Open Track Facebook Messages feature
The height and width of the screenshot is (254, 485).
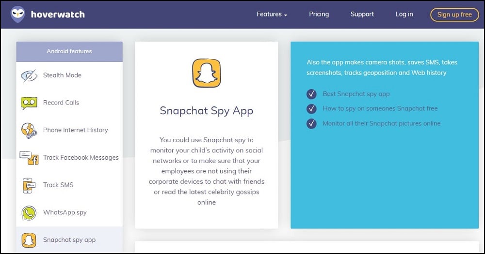pyautogui.click(x=81, y=158)
